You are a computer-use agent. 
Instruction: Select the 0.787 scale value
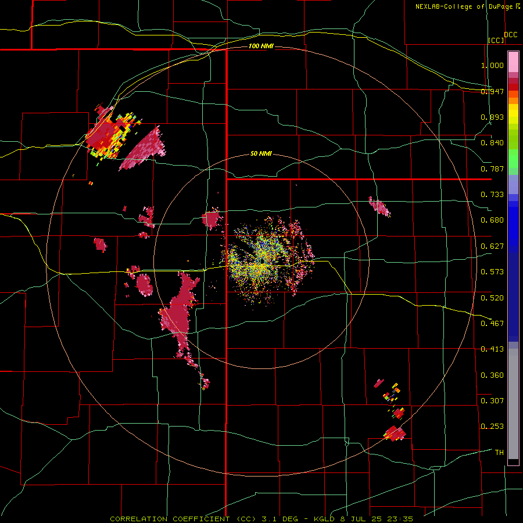(492, 169)
